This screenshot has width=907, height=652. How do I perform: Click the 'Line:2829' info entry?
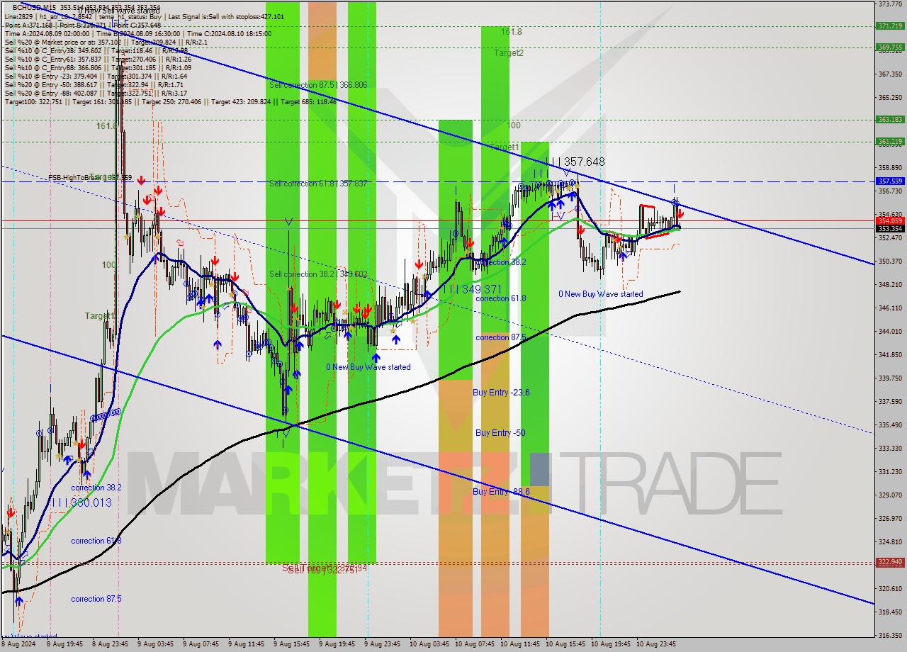point(18,16)
